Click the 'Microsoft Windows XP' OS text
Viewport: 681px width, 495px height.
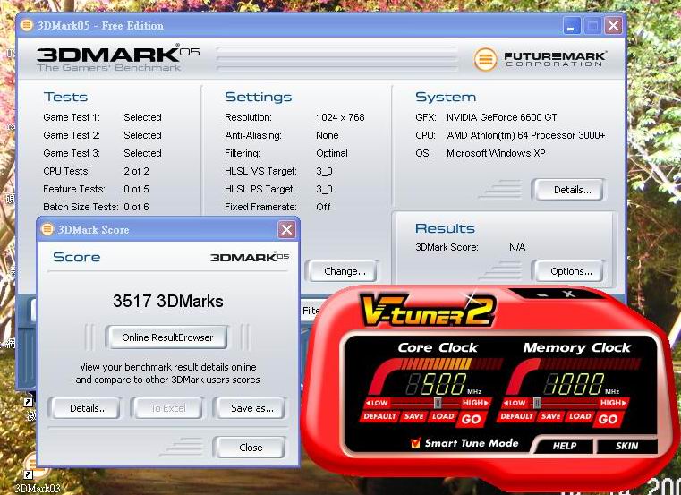point(496,153)
